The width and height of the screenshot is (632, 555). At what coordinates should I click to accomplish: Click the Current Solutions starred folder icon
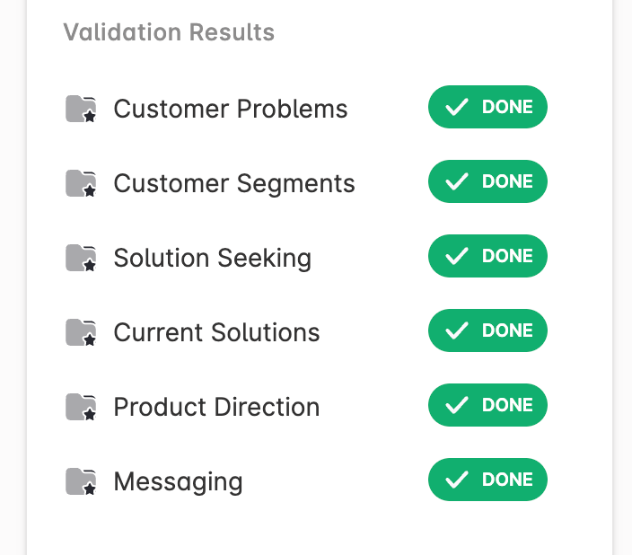click(81, 332)
